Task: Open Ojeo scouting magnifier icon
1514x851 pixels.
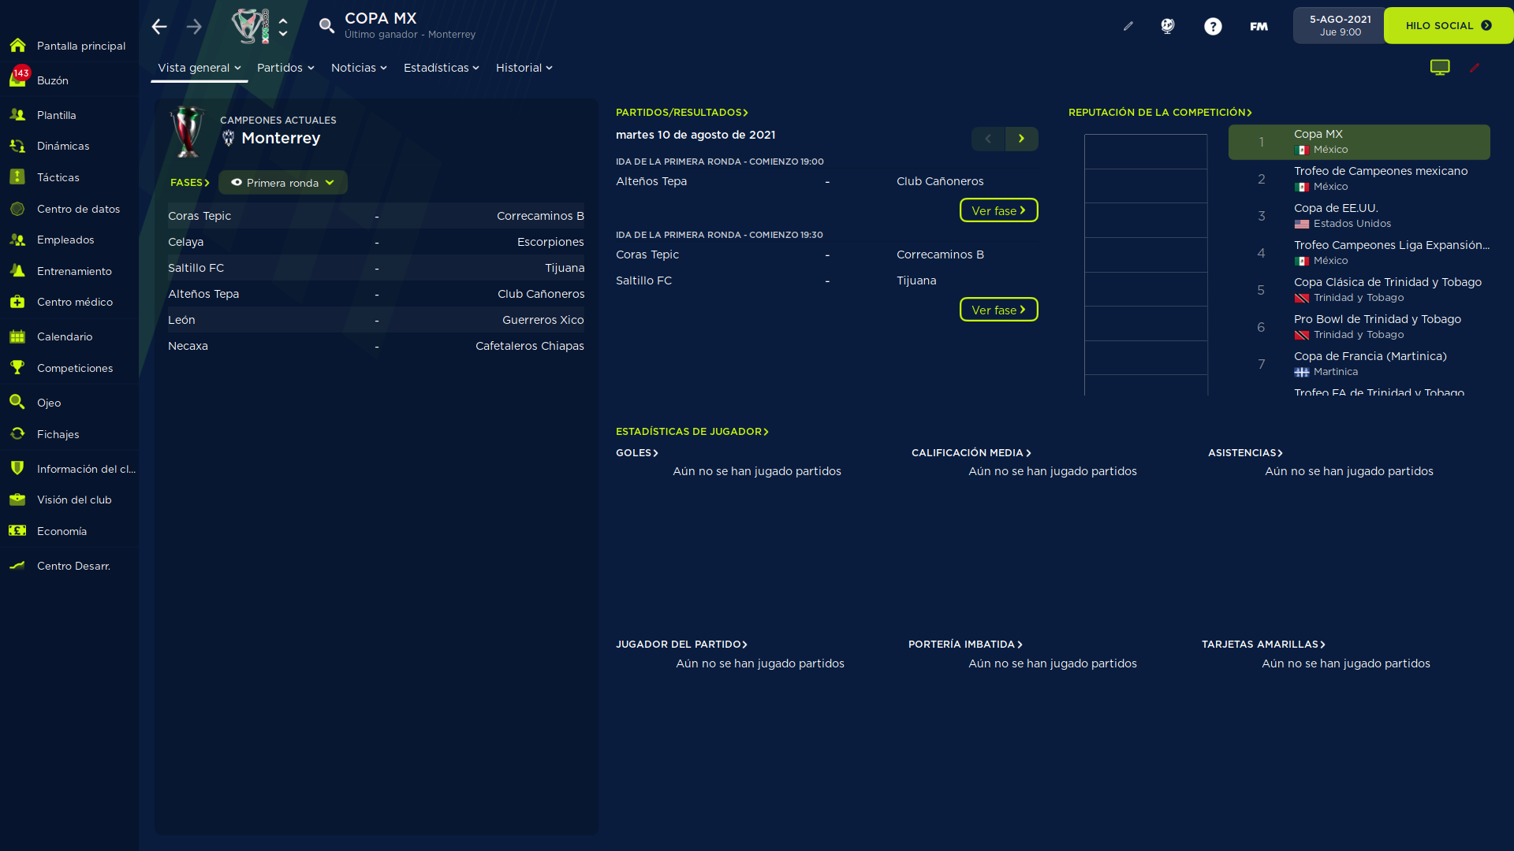Action: click(x=17, y=403)
